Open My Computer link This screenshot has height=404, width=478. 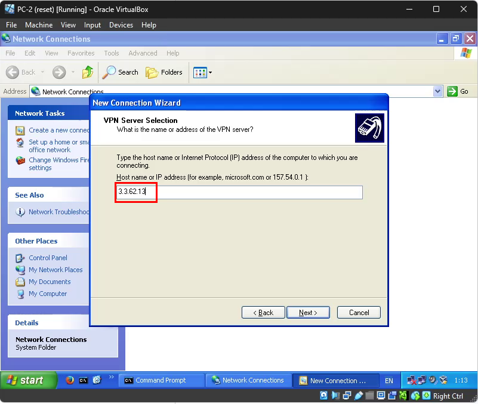coord(48,294)
